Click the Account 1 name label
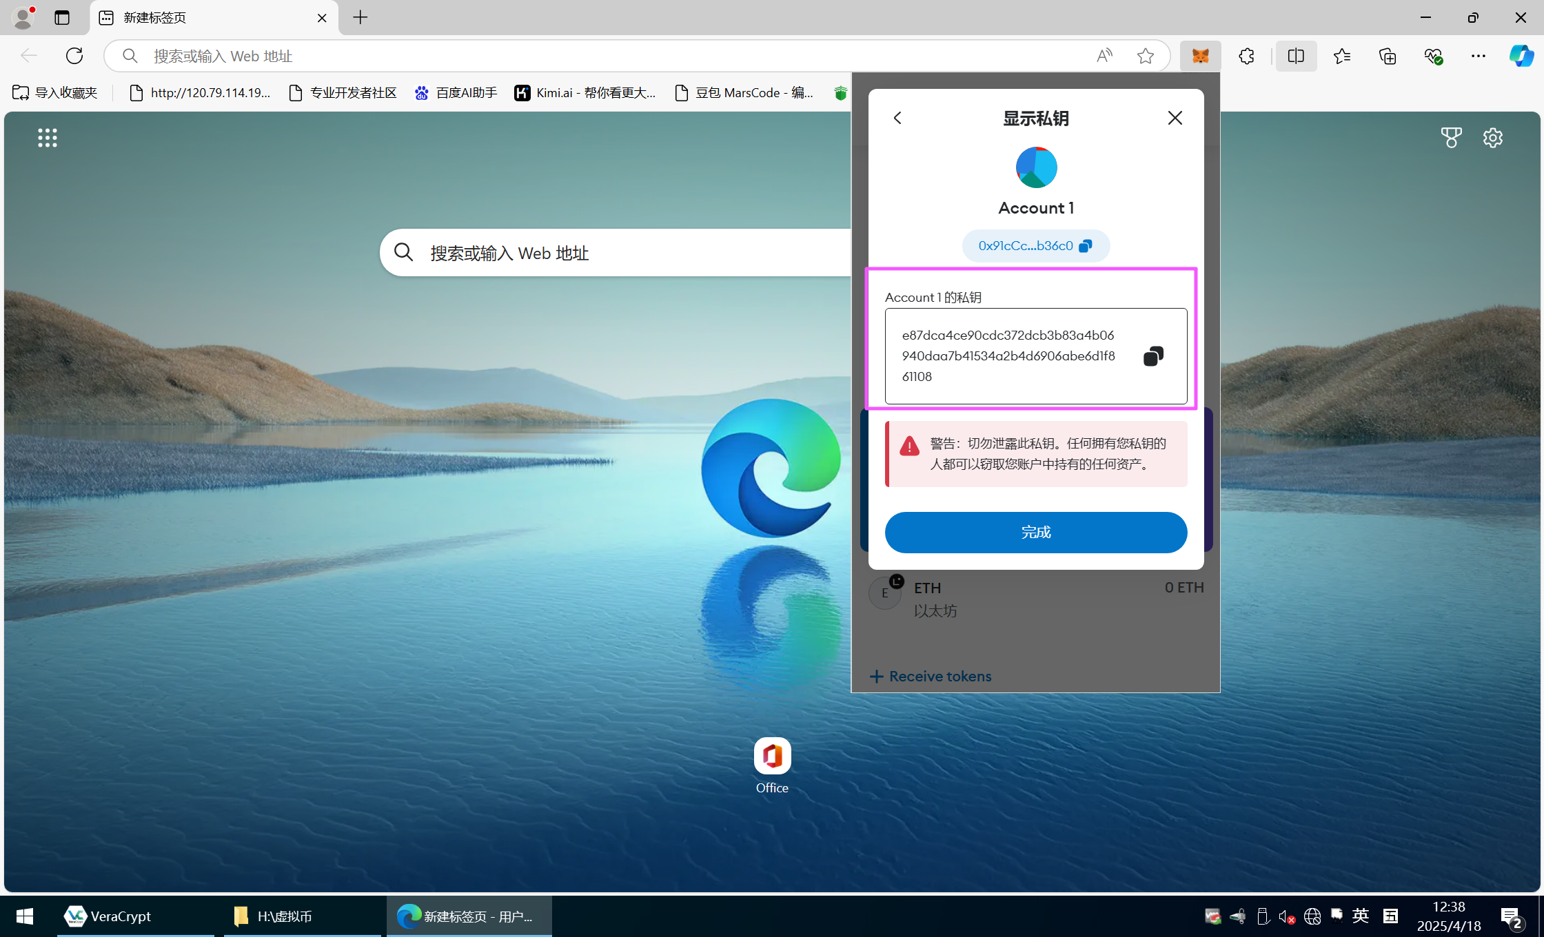Screen dimensions: 1544x937 pos(1036,208)
